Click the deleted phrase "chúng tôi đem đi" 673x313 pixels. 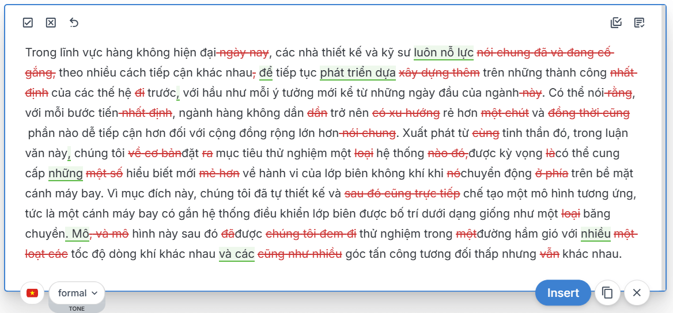click(311, 234)
